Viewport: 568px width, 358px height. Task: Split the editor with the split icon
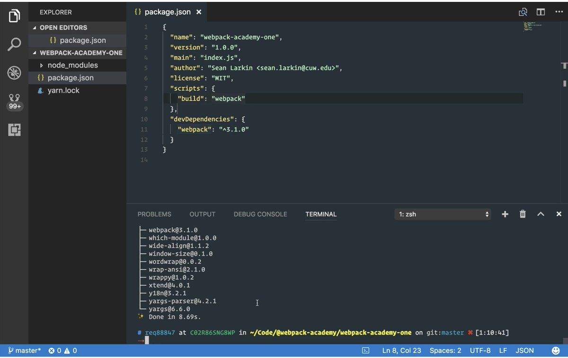tap(541, 12)
